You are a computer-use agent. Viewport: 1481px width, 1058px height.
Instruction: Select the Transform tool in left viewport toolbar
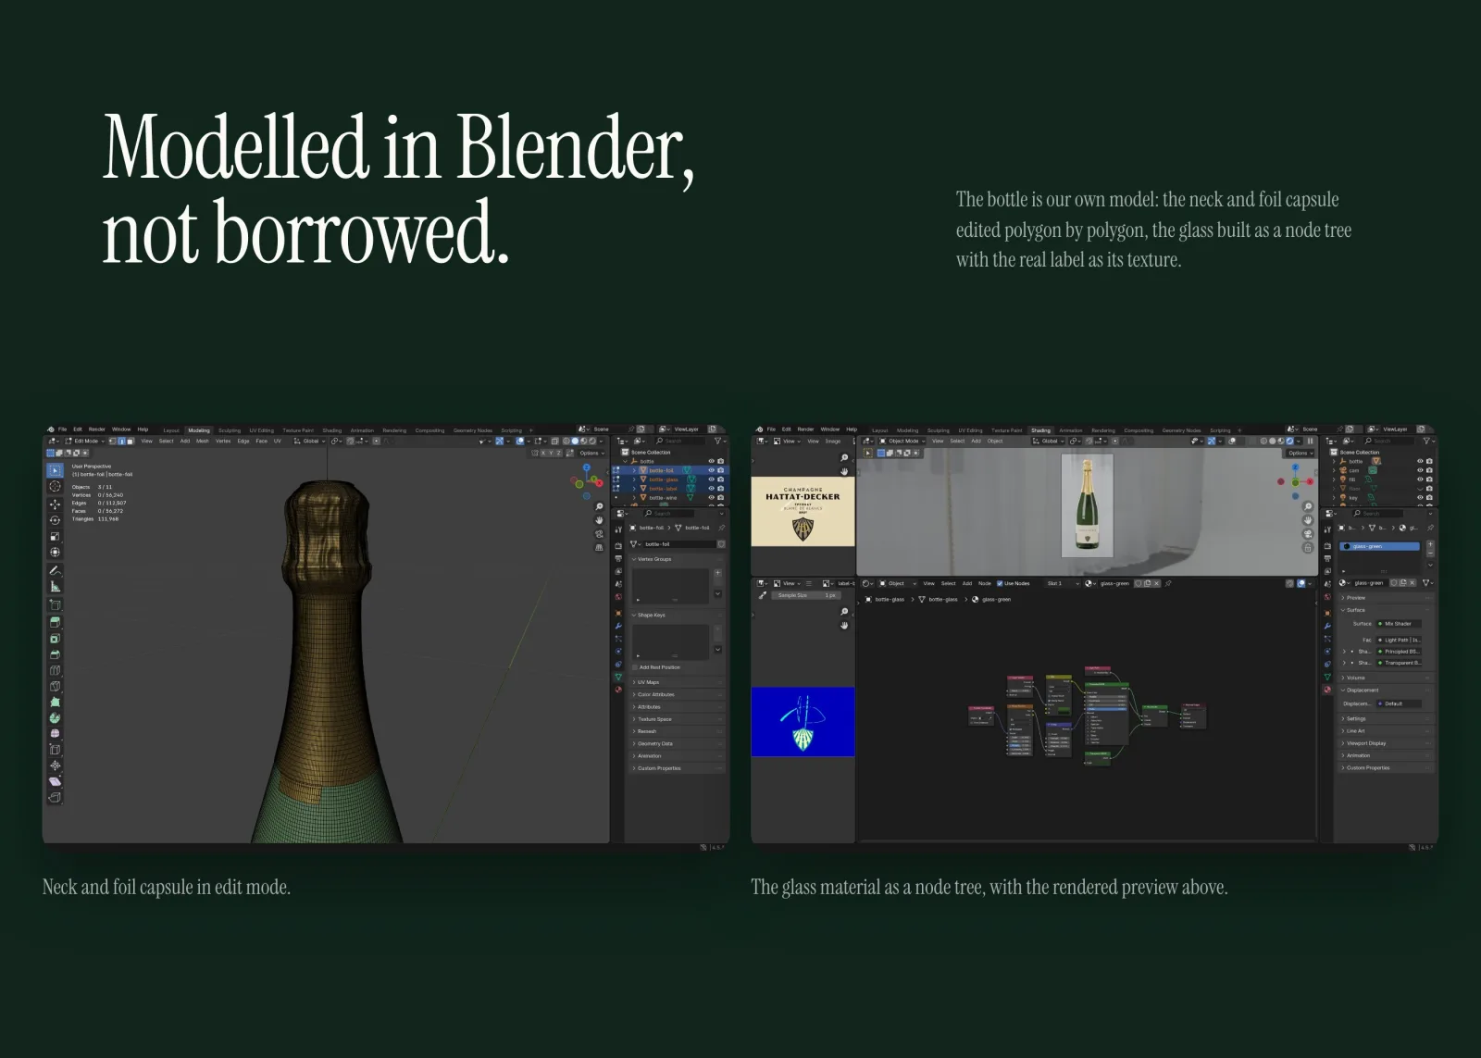(x=55, y=552)
